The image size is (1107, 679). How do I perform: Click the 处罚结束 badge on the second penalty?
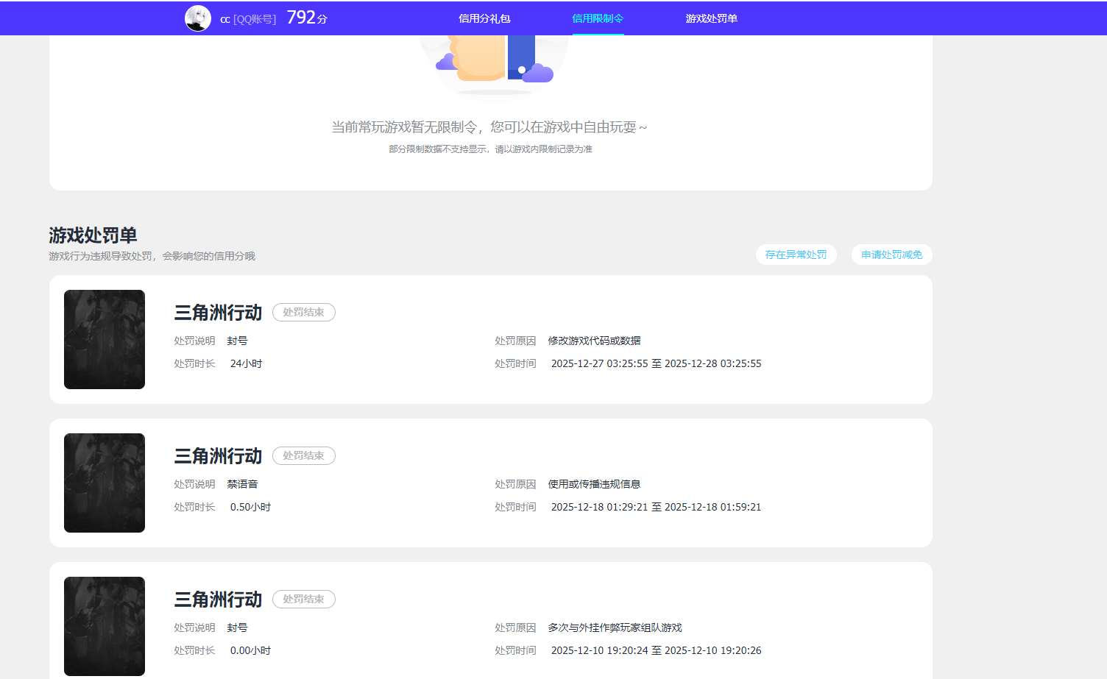303,455
